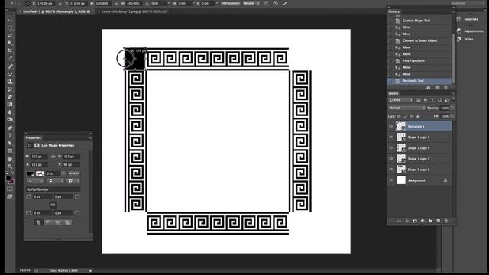The height and width of the screenshot is (275, 489).
Task: Open the layer Kind filter dropdown
Action: pos(400,100)
